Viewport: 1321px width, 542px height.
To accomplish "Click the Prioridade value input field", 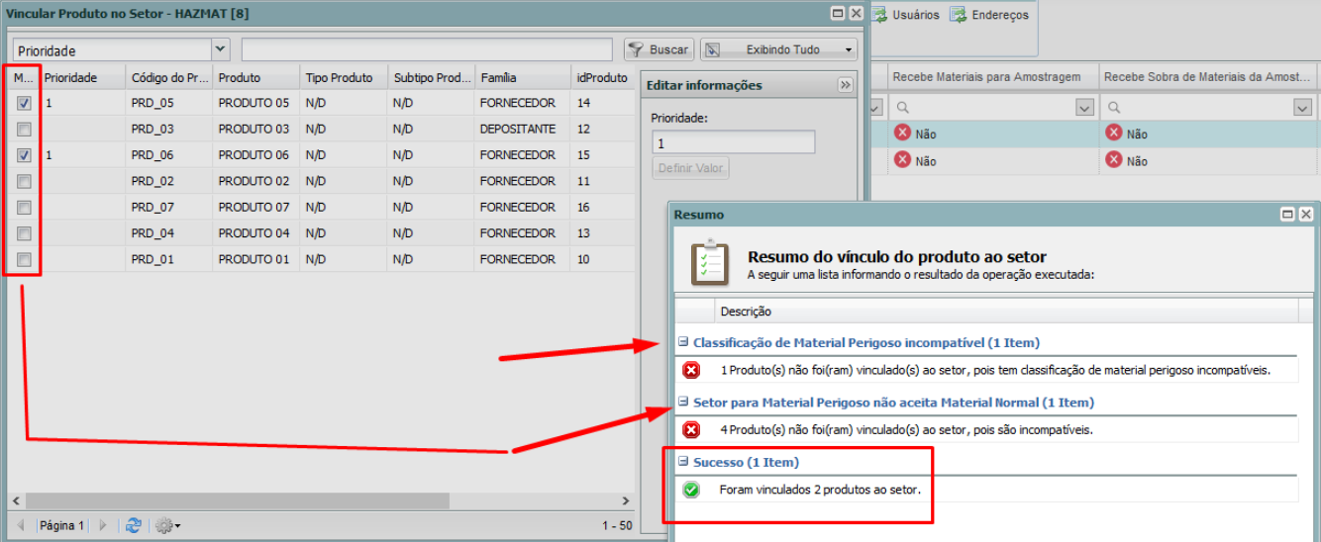I will coord(733,142).
